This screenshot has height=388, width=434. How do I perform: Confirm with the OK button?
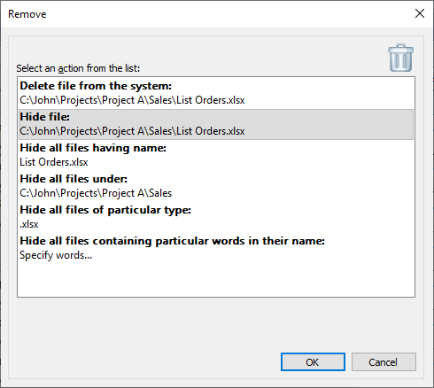(313, 362)
